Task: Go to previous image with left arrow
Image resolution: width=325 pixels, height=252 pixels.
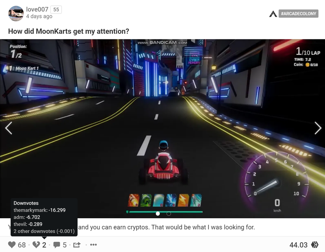Action: tap(8, 128)
